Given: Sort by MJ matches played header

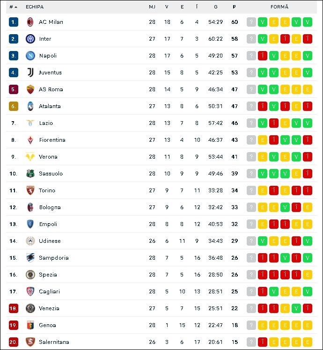Looking at the screenshot, I should 152,7.
